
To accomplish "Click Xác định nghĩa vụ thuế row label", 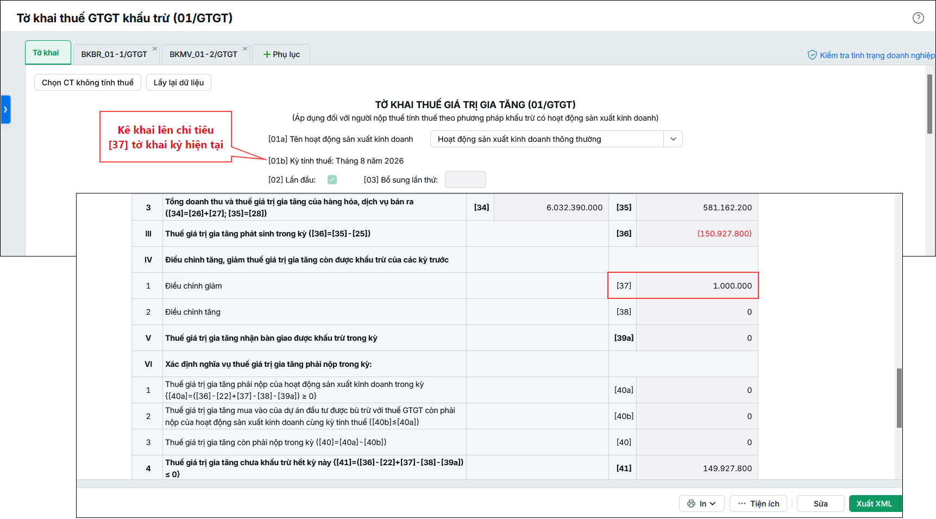I will [268, 364].
